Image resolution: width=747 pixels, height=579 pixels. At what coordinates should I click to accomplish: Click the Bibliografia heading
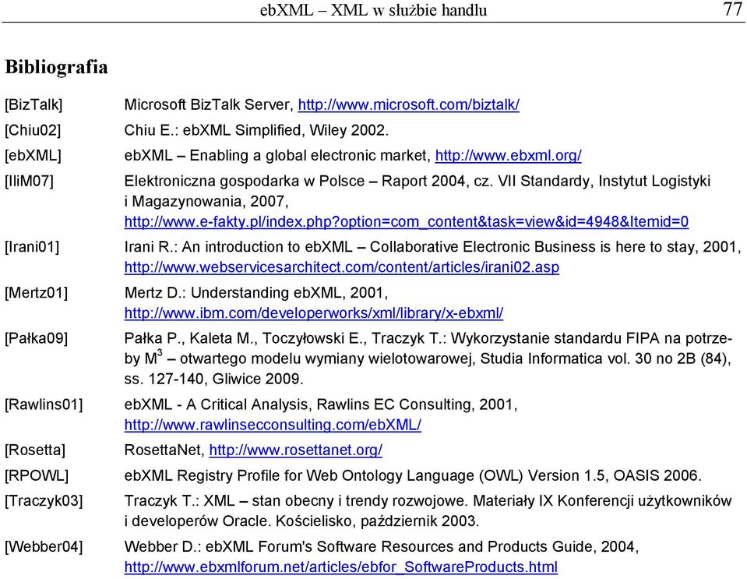tap(56, 67)
